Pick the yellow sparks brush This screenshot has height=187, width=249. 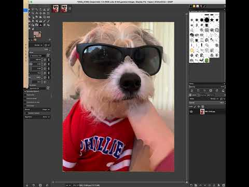(x=192, y=50)
